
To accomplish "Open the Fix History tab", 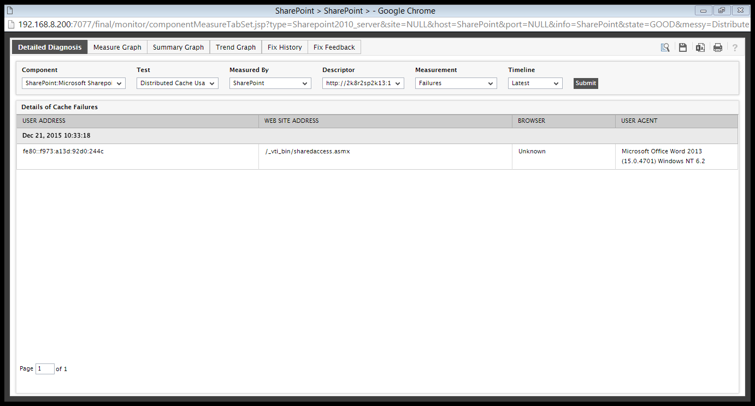I will (x=285, y=47).
